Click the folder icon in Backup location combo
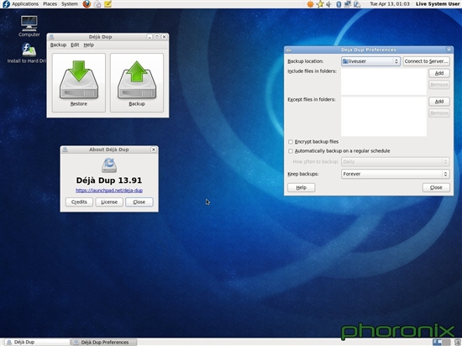462x346 pixels. pos(345,61)
